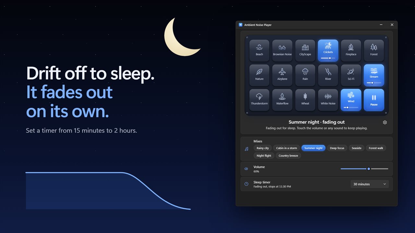
Task: Enable the Brownian Noise sound
Action: (x=282, y=50)
